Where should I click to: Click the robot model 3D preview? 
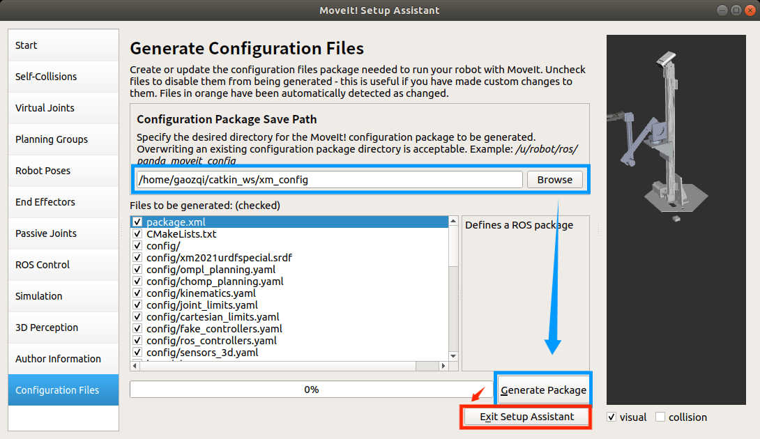(676, 219)
